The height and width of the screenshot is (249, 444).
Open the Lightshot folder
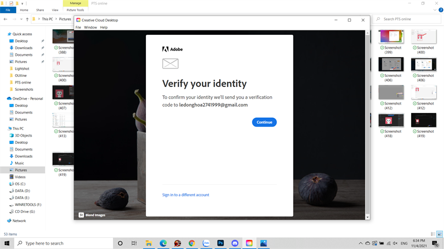tap(22, 69)
